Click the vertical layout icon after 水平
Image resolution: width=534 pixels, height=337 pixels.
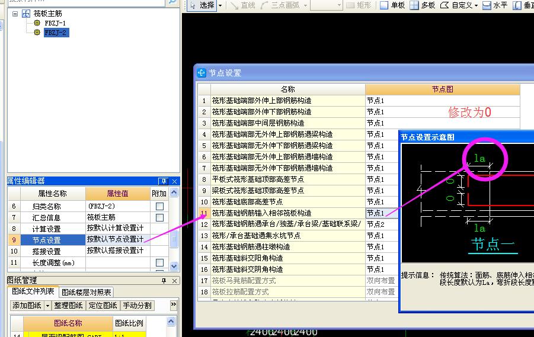(517, 5)
